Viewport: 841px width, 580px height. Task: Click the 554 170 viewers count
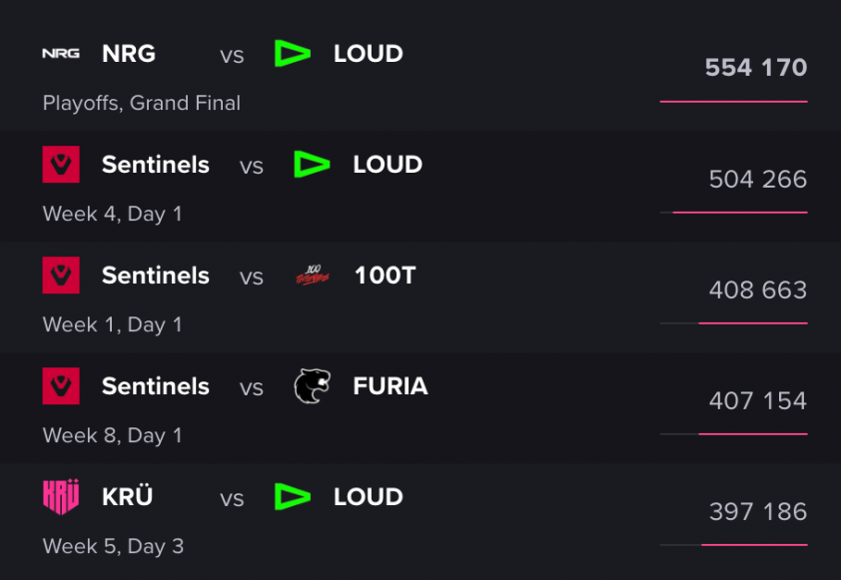click(756, 68)
